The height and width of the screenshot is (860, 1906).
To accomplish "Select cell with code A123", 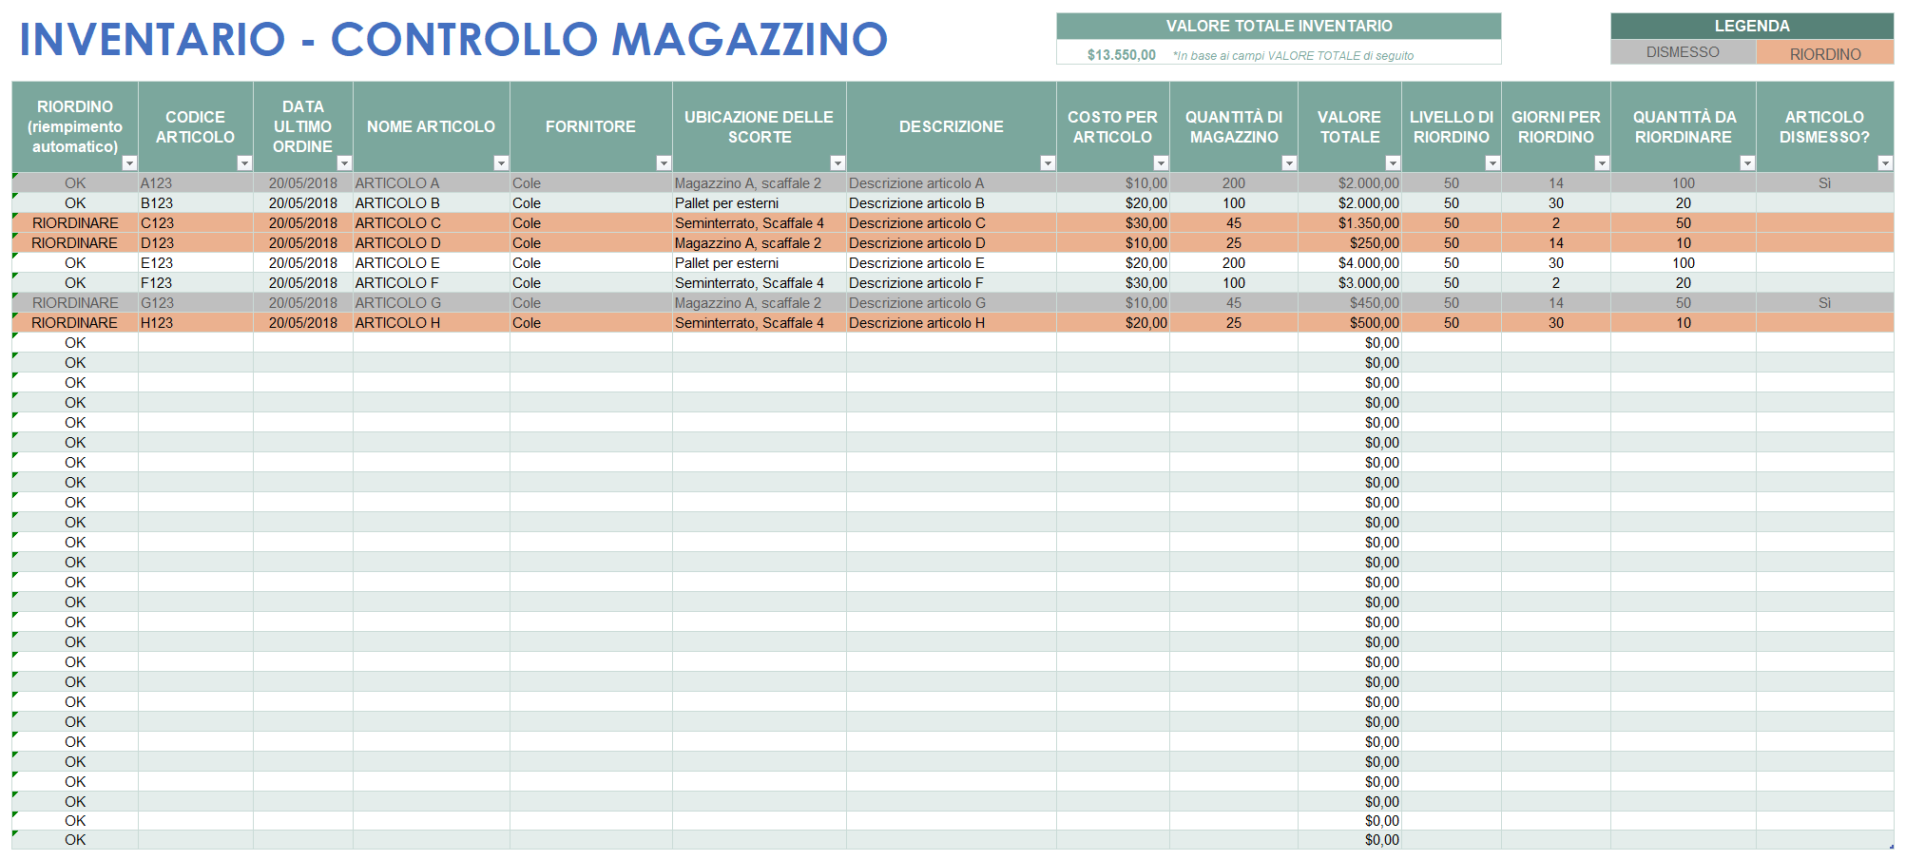I will click(196, 182).
